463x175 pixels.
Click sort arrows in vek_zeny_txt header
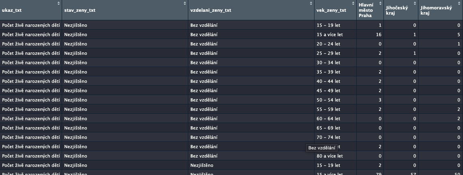(354, 3)
